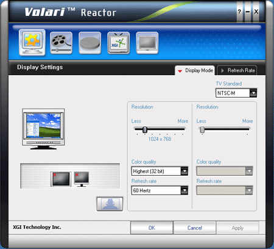Click the left resolution slider thumb
274x249 pixels.
145,129
